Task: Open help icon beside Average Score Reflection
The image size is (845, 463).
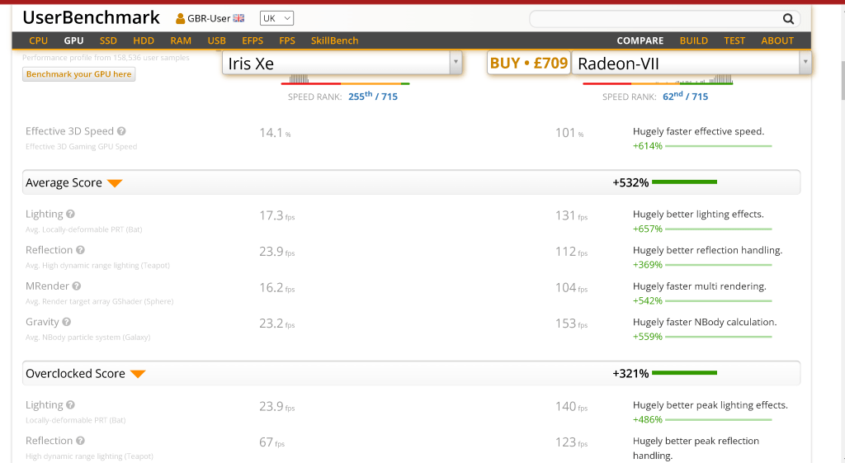Action: [80, 250]
